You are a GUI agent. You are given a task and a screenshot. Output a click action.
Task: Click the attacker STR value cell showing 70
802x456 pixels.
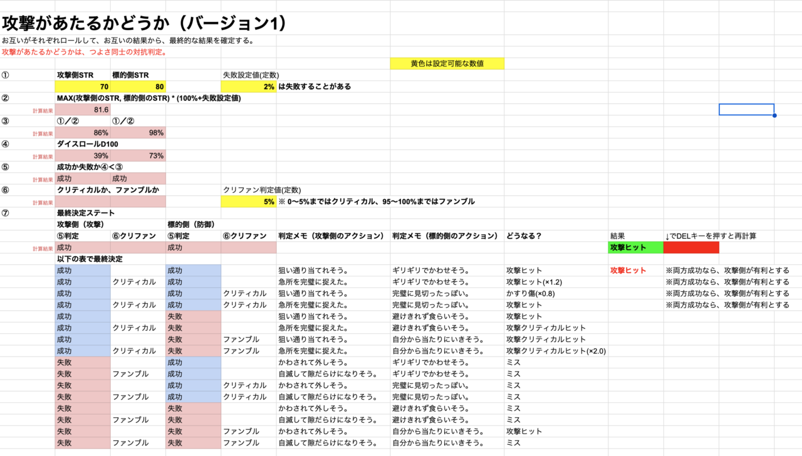[x=83, y=86]
